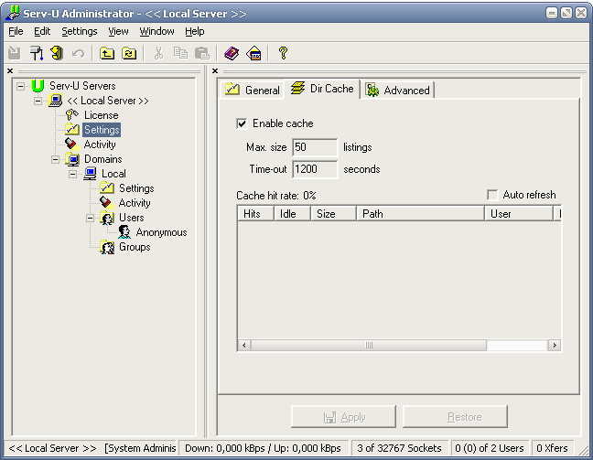Click the Serv-U title bar app icon

point(13,13)
